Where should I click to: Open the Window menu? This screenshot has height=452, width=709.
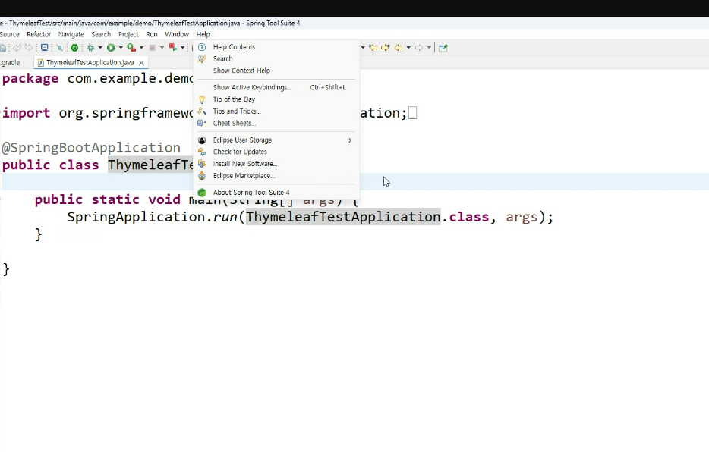(176, 34)
